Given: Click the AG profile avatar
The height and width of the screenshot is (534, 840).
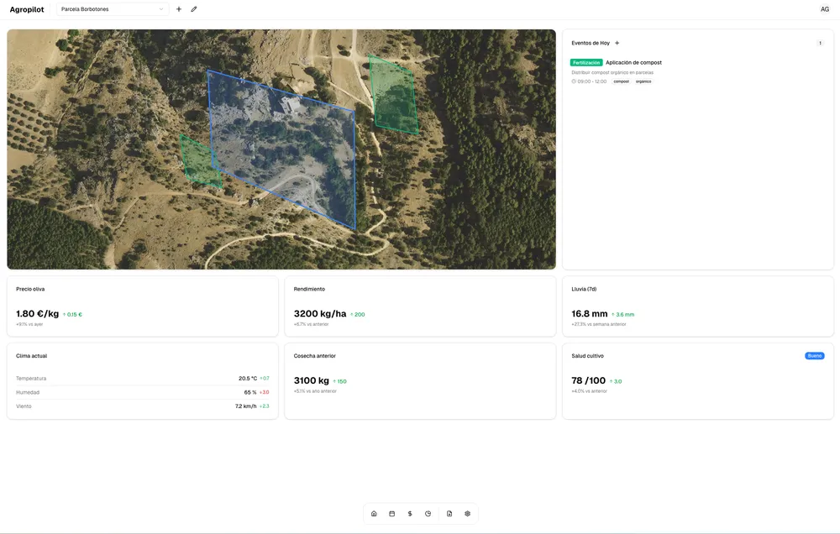Looking at the screenshot, I should pyautogui.click(x=823, y=8).
